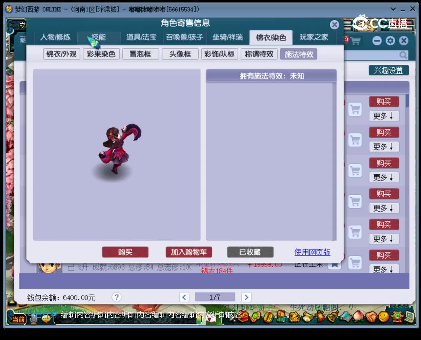Go to the next listings page arrow

(246, 297)
